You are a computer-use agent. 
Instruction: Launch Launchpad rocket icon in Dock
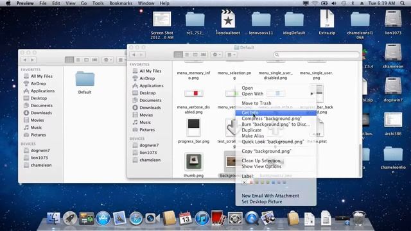click(70, 218)
